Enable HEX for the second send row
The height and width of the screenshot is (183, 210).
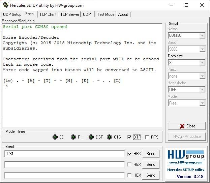[x=129, y=164]
